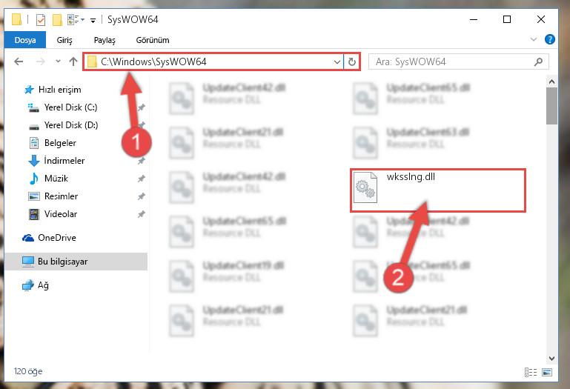
Task: Open the Paylaş ribbon tab
Action: click(x=105, y=40)
